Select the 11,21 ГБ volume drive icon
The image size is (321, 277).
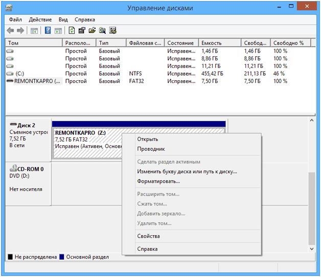tap(10, 66)
